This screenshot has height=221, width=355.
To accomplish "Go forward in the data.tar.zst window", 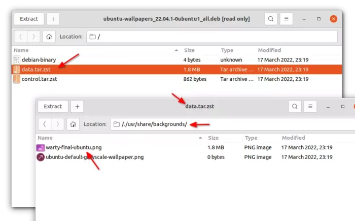I will [x=57, y=124].
